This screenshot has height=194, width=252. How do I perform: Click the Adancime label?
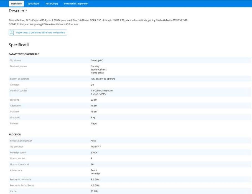click(15, 106)
